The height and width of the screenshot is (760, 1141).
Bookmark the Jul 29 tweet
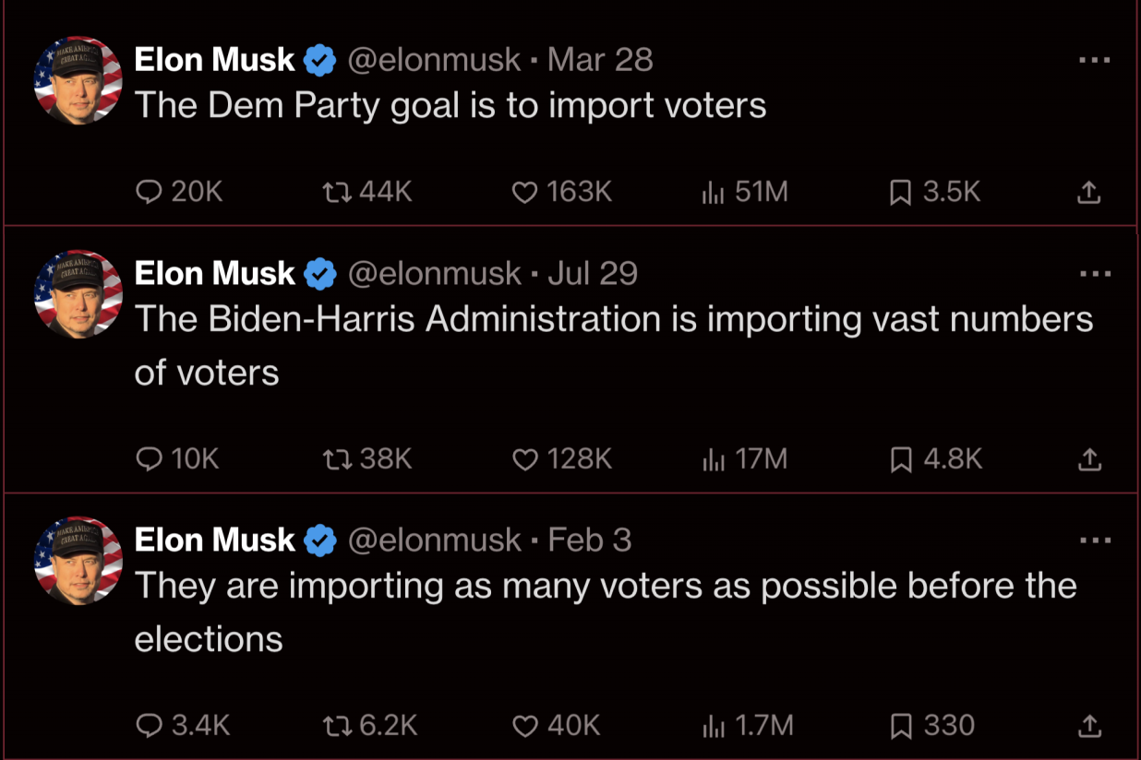(x=900, y=458)
